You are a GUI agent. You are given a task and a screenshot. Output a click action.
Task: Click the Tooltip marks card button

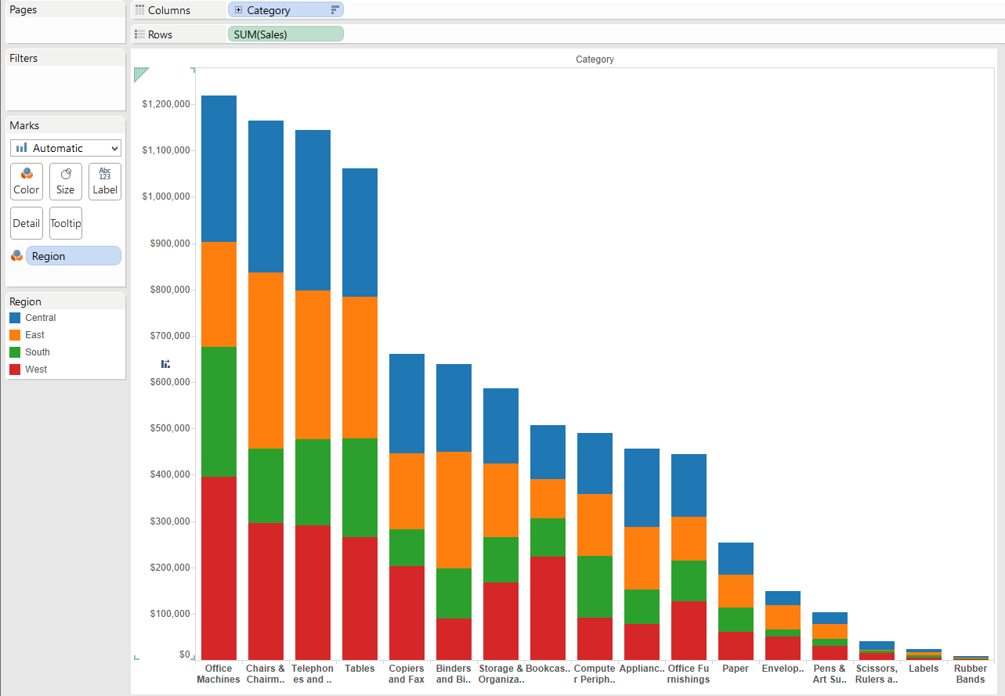coord(66,223)
